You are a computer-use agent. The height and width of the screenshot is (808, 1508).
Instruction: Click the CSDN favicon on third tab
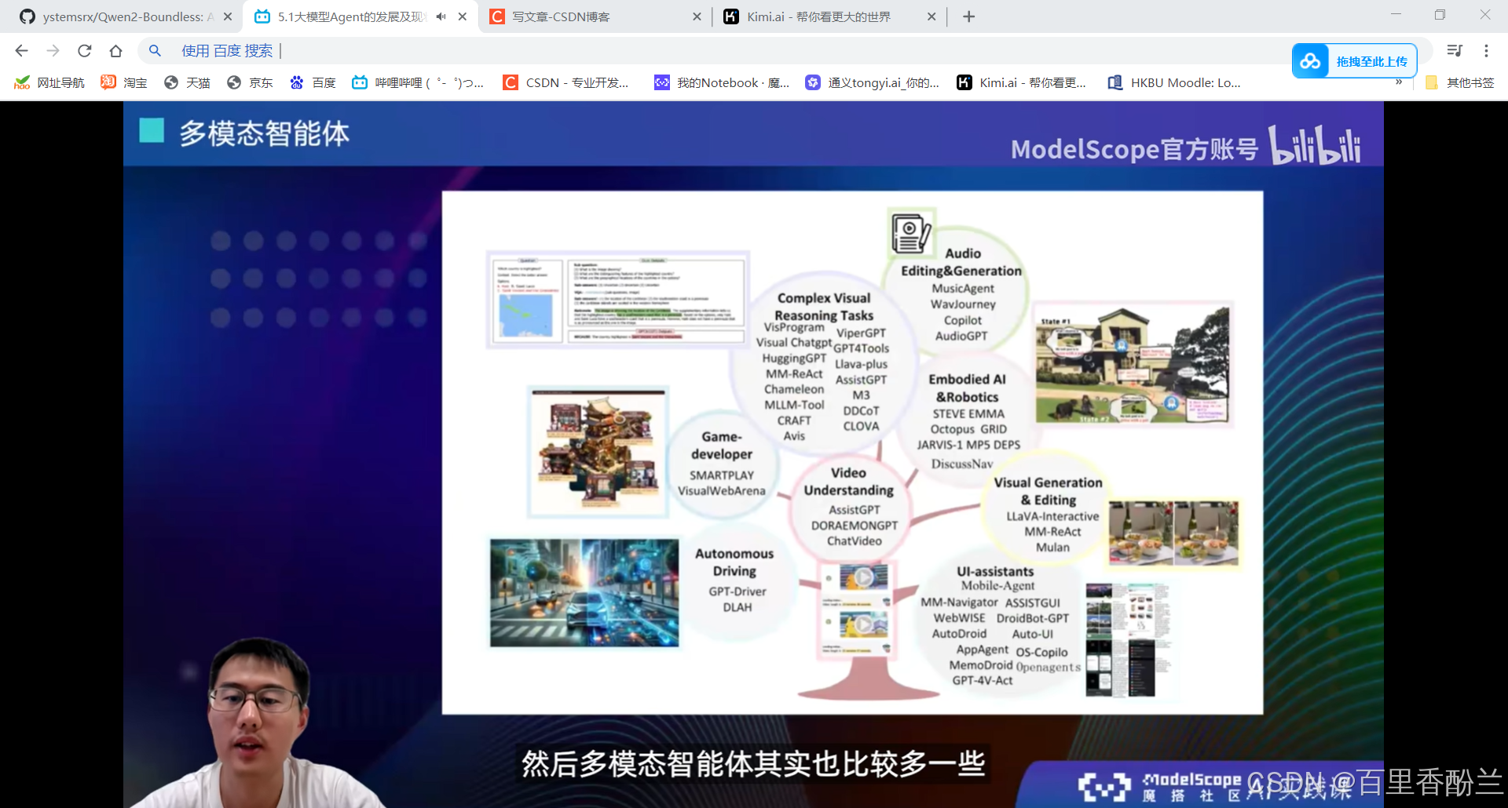pyautogui.click(x=497, y=16)
